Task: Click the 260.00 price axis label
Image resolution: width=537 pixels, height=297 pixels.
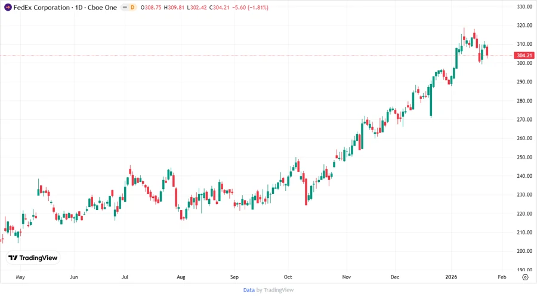Action: pyautogui.click(x=524, y=138)
